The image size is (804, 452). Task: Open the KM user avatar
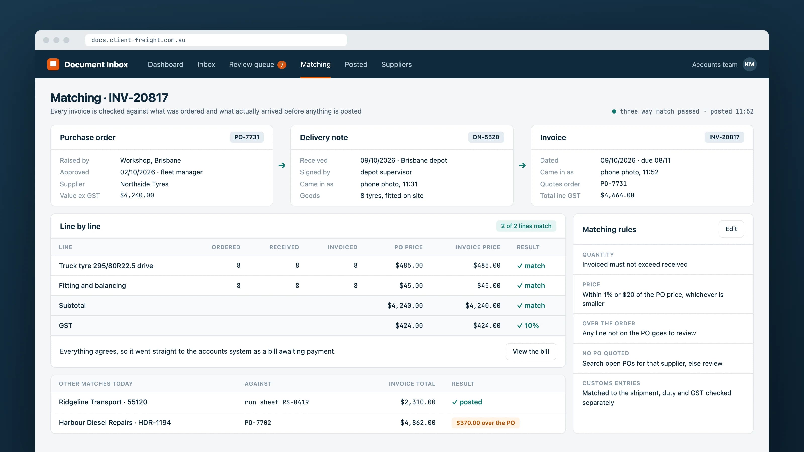[749, 64]
